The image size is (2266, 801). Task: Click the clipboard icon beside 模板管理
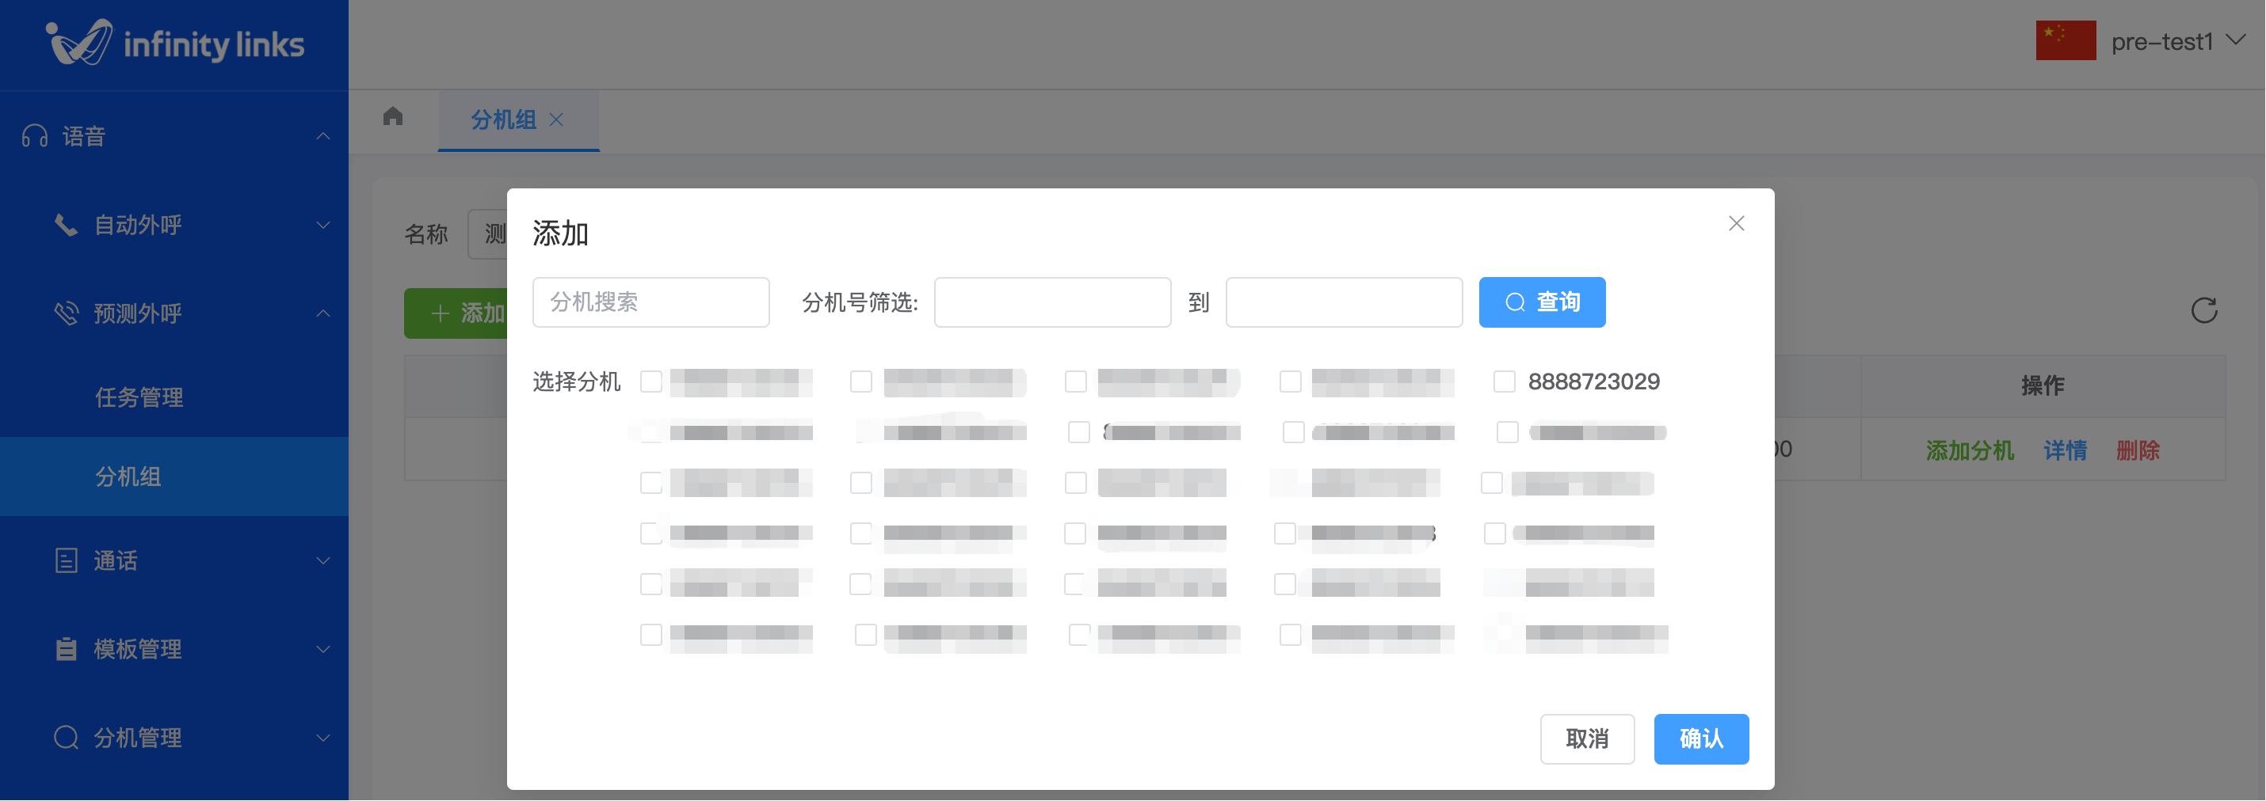[66, 649]
